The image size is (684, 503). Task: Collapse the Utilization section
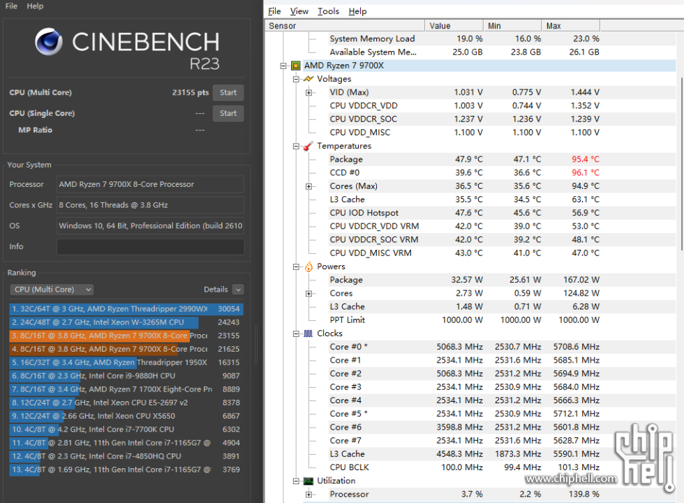(296, 481)
